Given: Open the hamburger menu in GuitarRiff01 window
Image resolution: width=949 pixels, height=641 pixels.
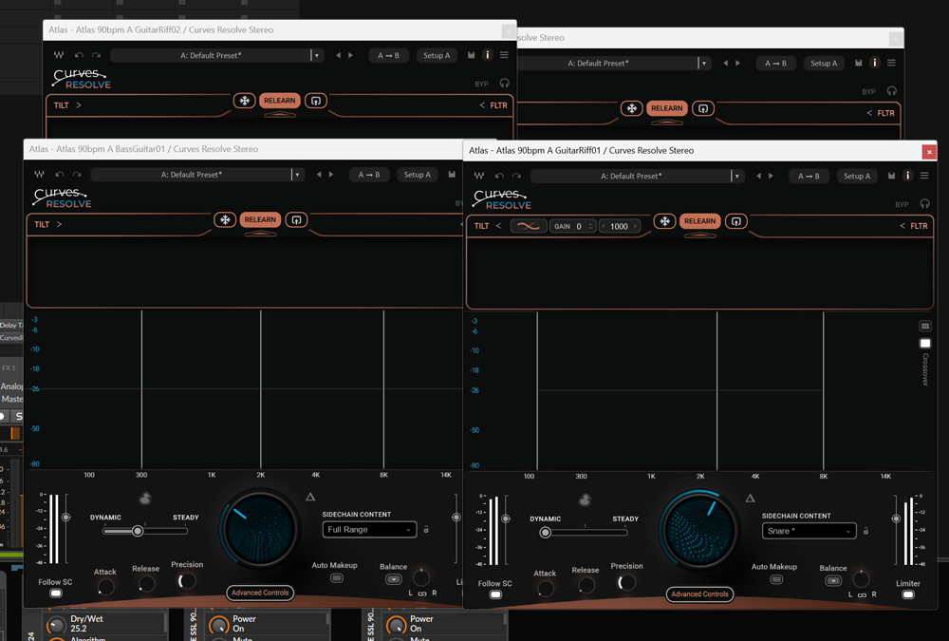Looking at the screenshot, I should [924, 176].
